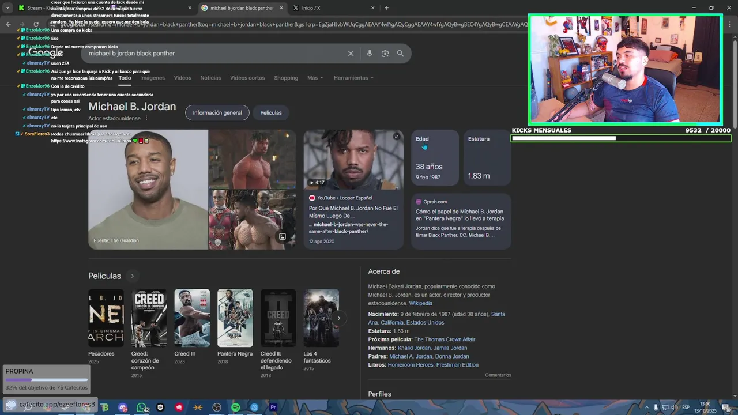Click into the Google search input field
This screenshot has height=415, width=738.
click(213, 54)
